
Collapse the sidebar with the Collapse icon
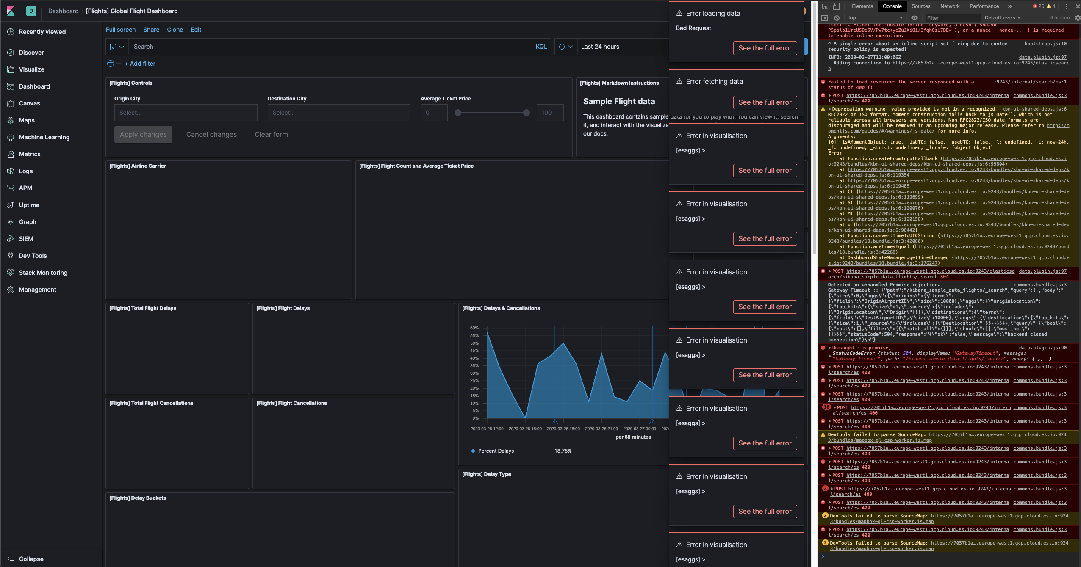(x=11, y=559)
